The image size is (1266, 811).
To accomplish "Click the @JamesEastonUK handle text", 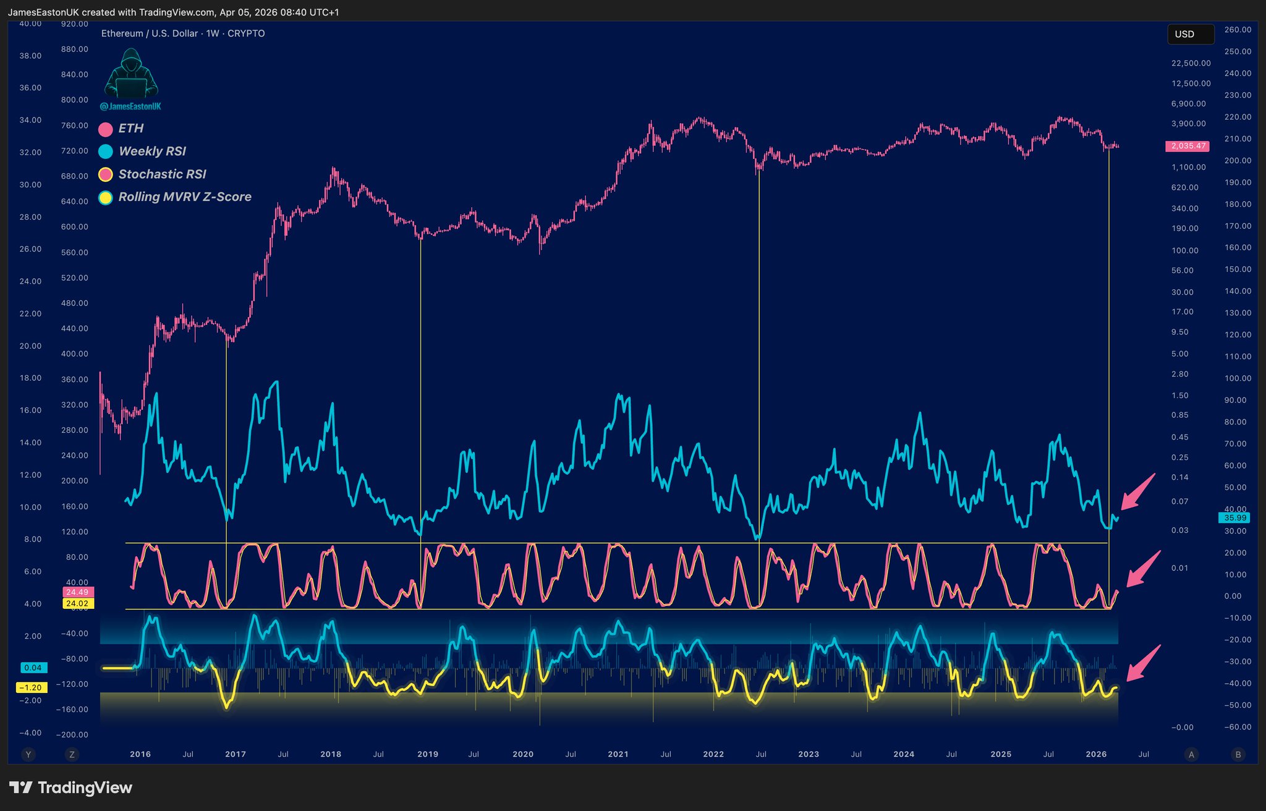I will pyautogui.click(x=130, y=106).
